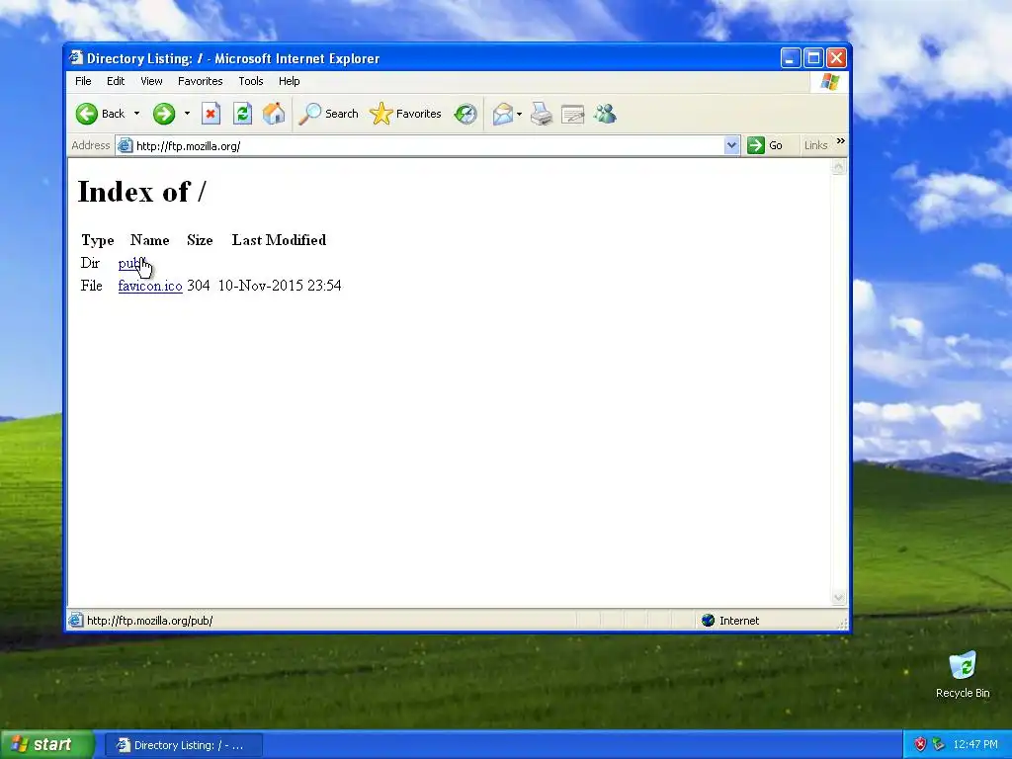This screenshot has height=759, width=1012.
Task: Open the Edit menu
Action: tap(116, 81)
